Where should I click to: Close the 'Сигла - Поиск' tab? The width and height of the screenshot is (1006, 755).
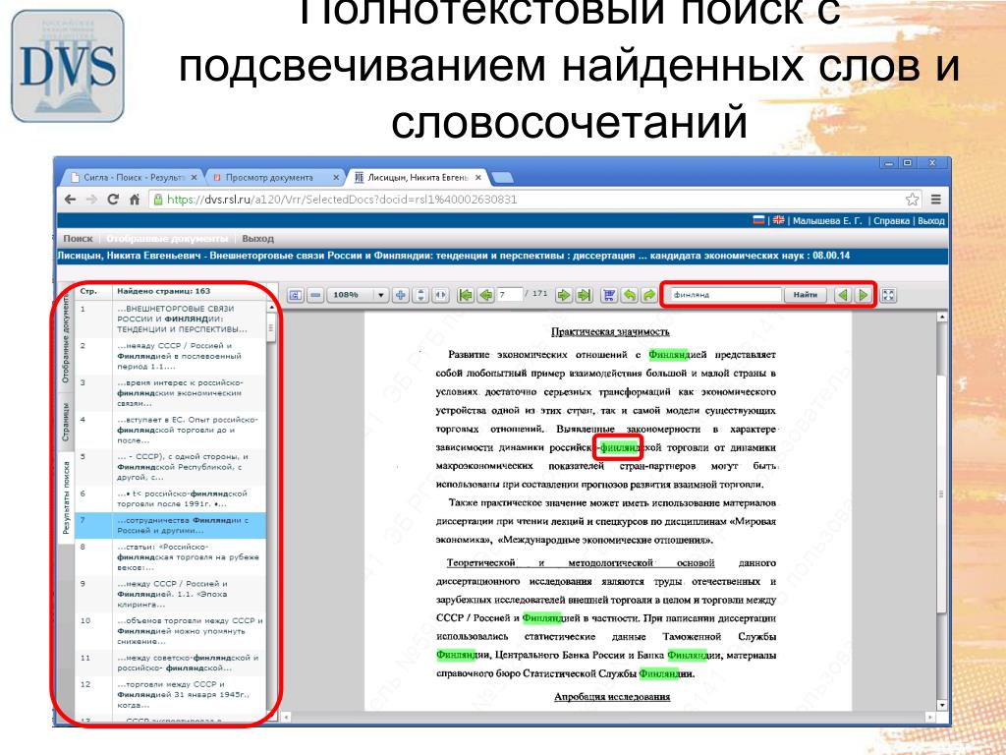pyautogui.click(x=194, y=177)
